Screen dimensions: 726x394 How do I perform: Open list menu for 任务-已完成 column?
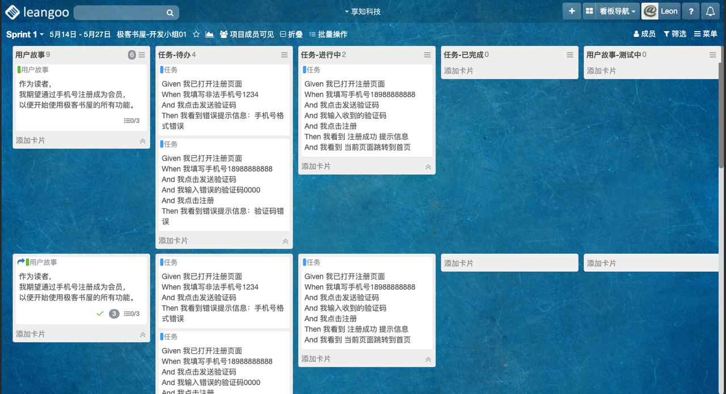point(570,55)
